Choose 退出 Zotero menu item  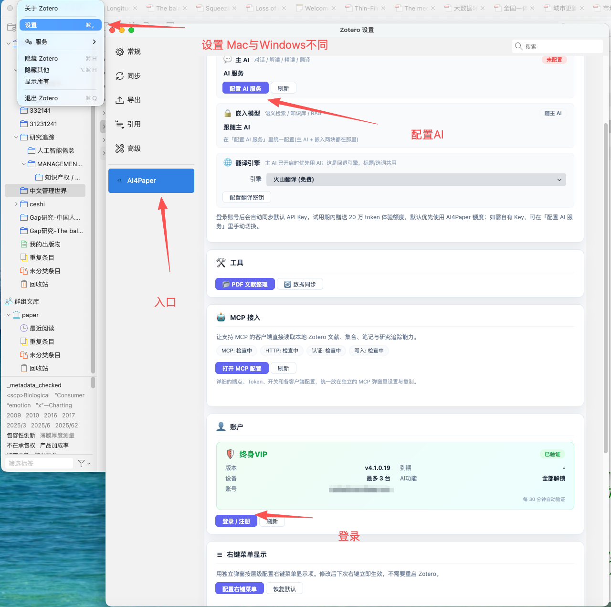pos(61,98)
